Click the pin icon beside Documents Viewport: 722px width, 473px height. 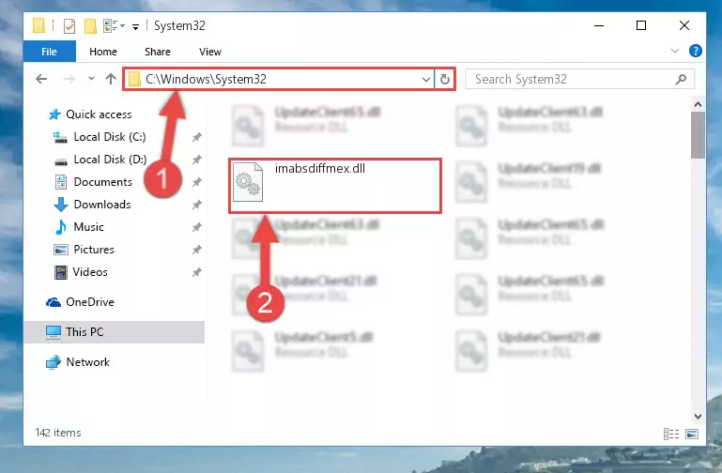click(x=196, y=182)
